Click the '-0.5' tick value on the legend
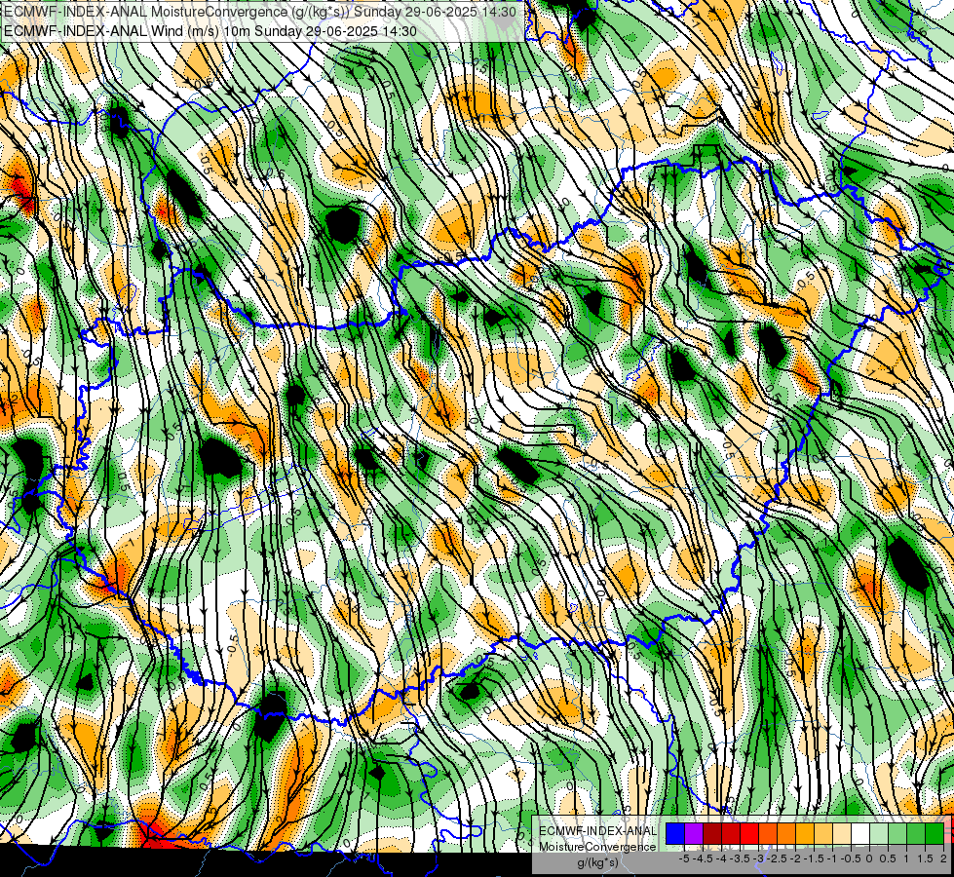This screenshot has width=954, height=877. (851, 858)
